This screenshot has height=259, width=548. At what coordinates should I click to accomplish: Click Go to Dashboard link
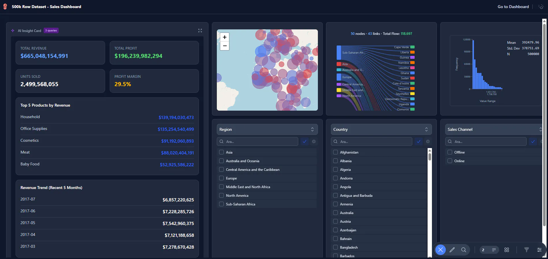[513, 7]
